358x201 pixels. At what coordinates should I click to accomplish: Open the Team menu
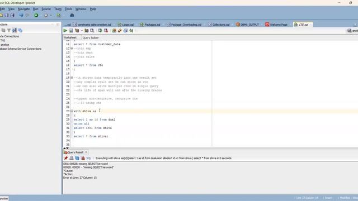pyautogui.click(x=58, y=9)
